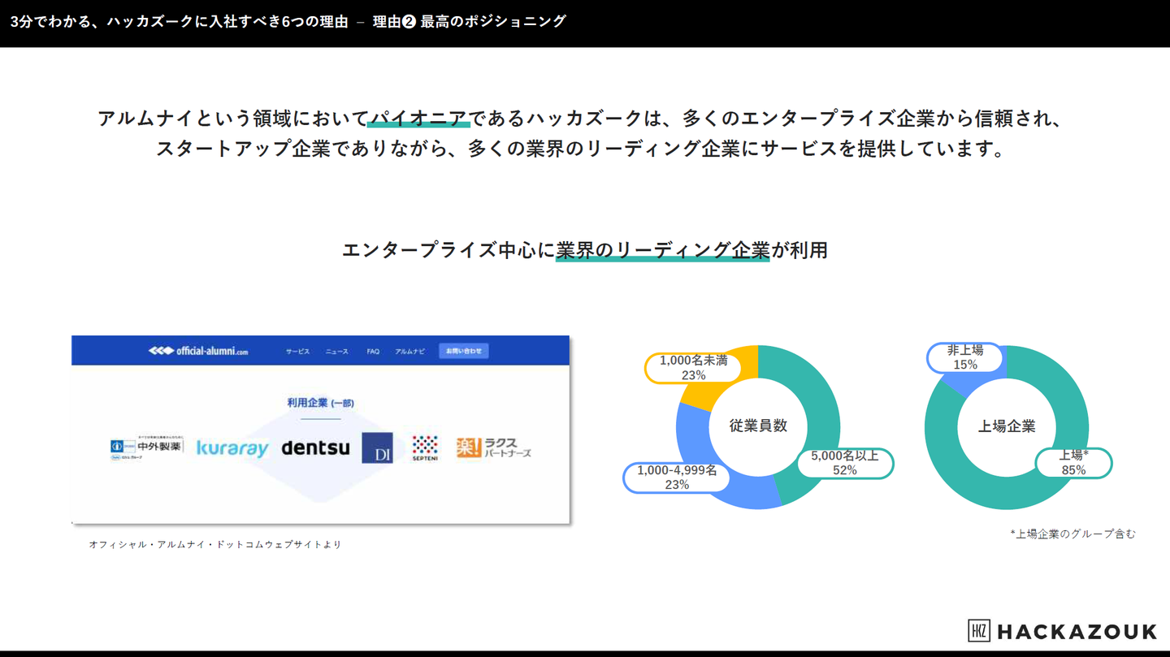Viewport: 1170px width, 657px height.
Task: Select the 5,000名以上 52% chart label
Action: point(844,463)
